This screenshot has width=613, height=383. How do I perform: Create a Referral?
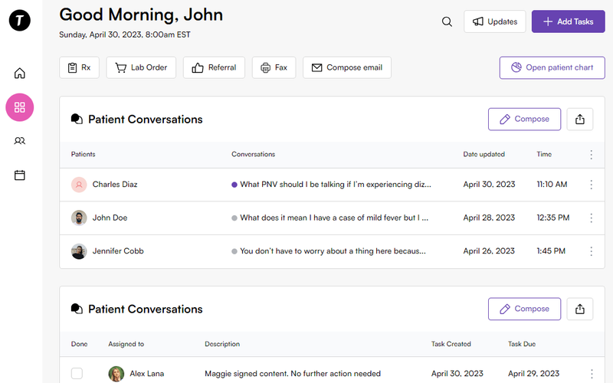[x=214, y=67]
